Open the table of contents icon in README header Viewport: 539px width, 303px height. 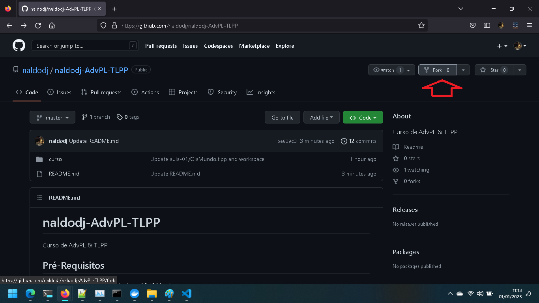click(39, 197)
